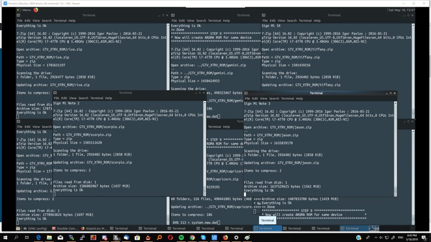Open window menu icon of scorpio.zip terminal
The image size is (431, 242).
[55, 93]
